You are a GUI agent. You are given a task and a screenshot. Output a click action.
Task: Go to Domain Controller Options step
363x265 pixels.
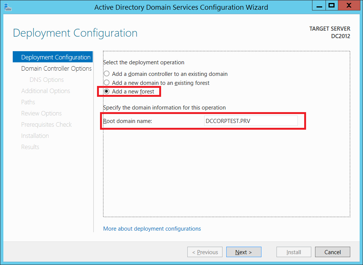56,68
